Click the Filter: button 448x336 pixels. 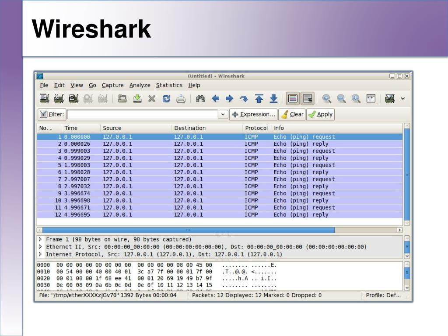52,115
